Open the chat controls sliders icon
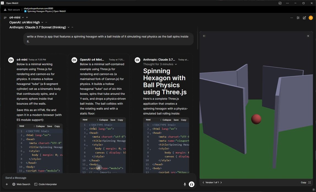The height and width of the screenshot is (192, 316). (x=298, y=18)
